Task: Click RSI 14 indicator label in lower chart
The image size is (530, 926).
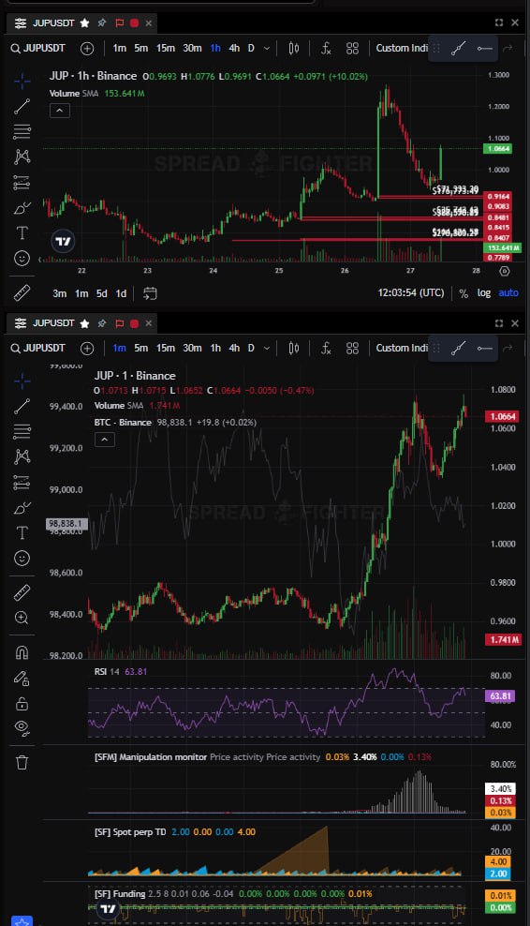Action: pos(108,671)
